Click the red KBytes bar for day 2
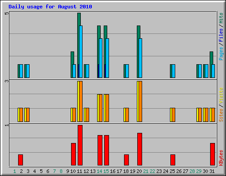Screen dimensions: 226x176 pos(20,160)
